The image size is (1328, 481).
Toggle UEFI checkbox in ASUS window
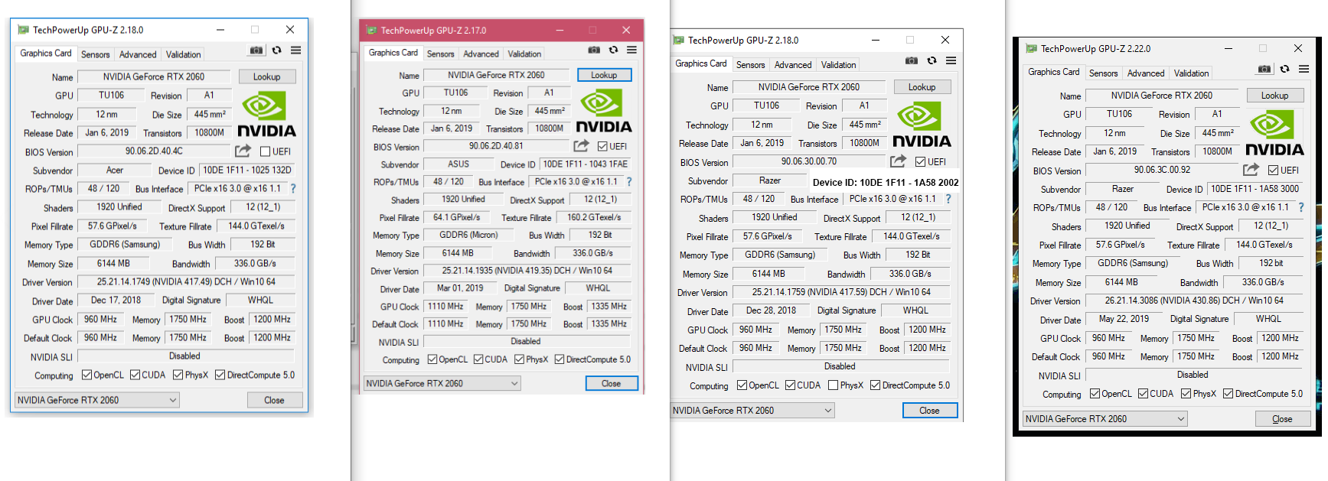tap(602, 146)
